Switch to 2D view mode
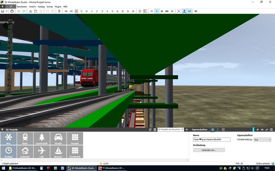 pyautogui.click(x=71, y=11)
